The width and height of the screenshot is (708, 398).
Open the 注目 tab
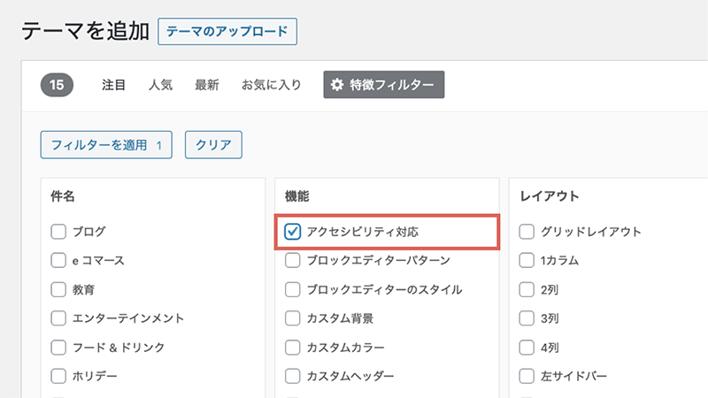(113, 85)
